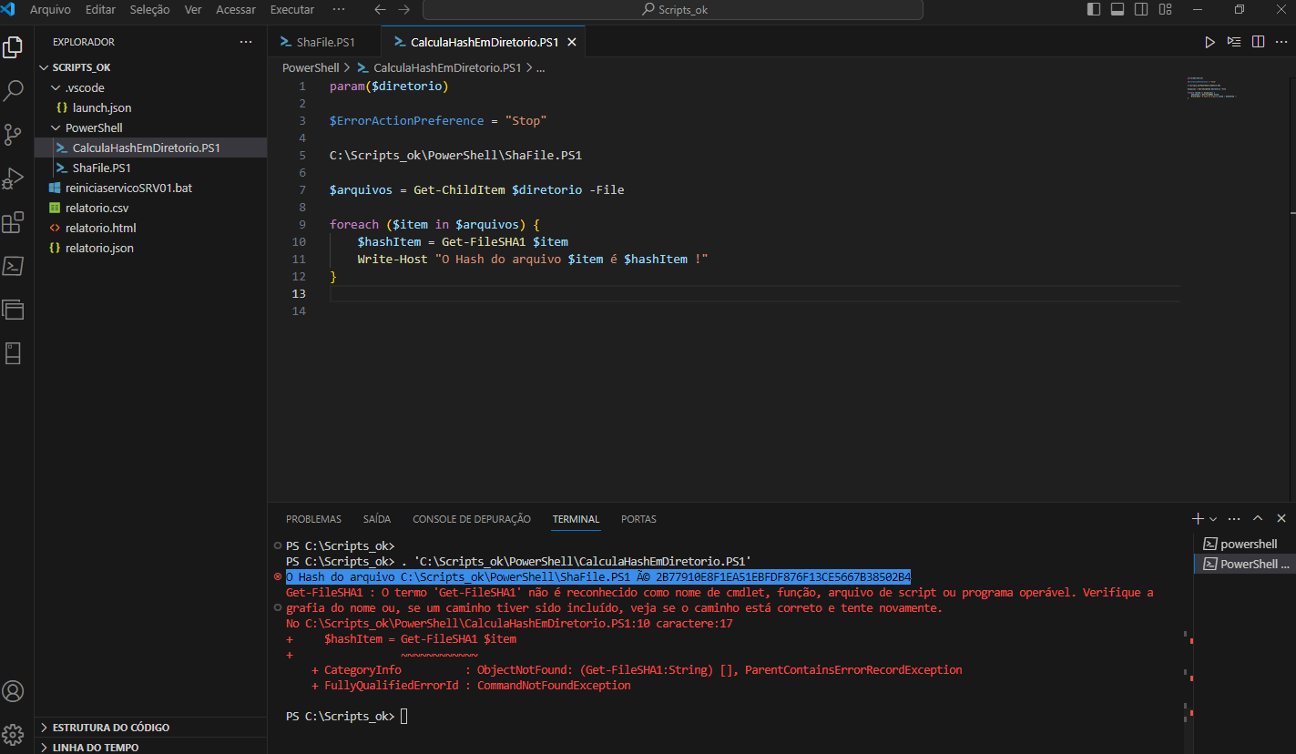Image resolution: width=1296 pixels, height=754 pixels.
Task: Select CalculaHashEmDiretorio.PS1 in explorer tree
Action: [x=151, y=148]
